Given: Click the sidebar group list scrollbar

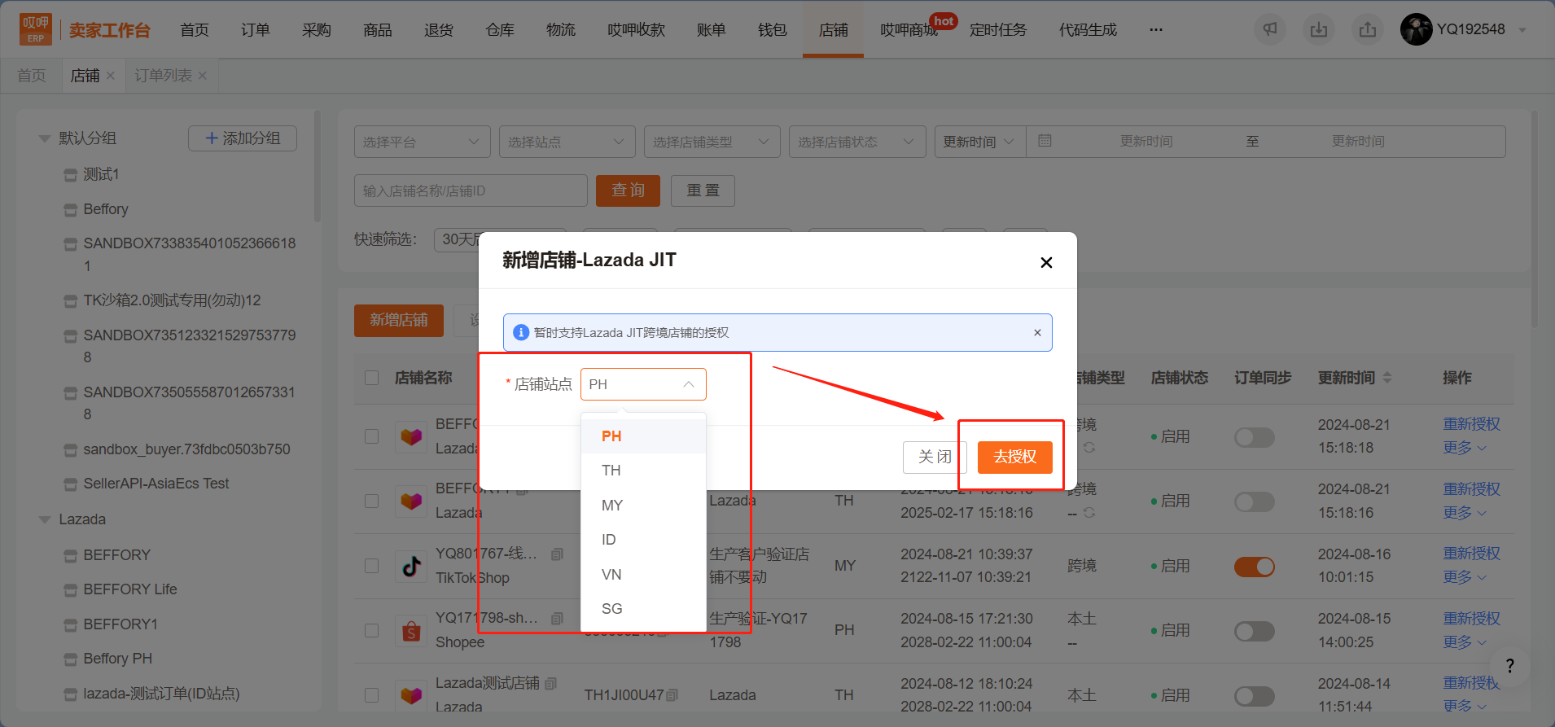Looking at the screenshot, I should click(318, 167).
